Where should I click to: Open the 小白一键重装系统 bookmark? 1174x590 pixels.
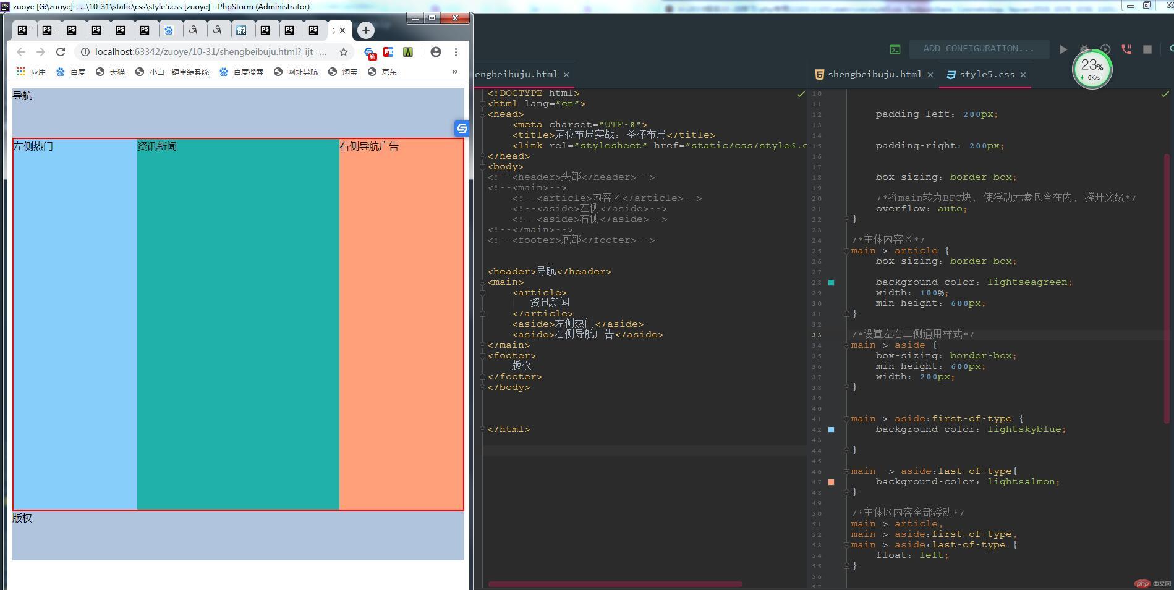(x=172, y=72)
